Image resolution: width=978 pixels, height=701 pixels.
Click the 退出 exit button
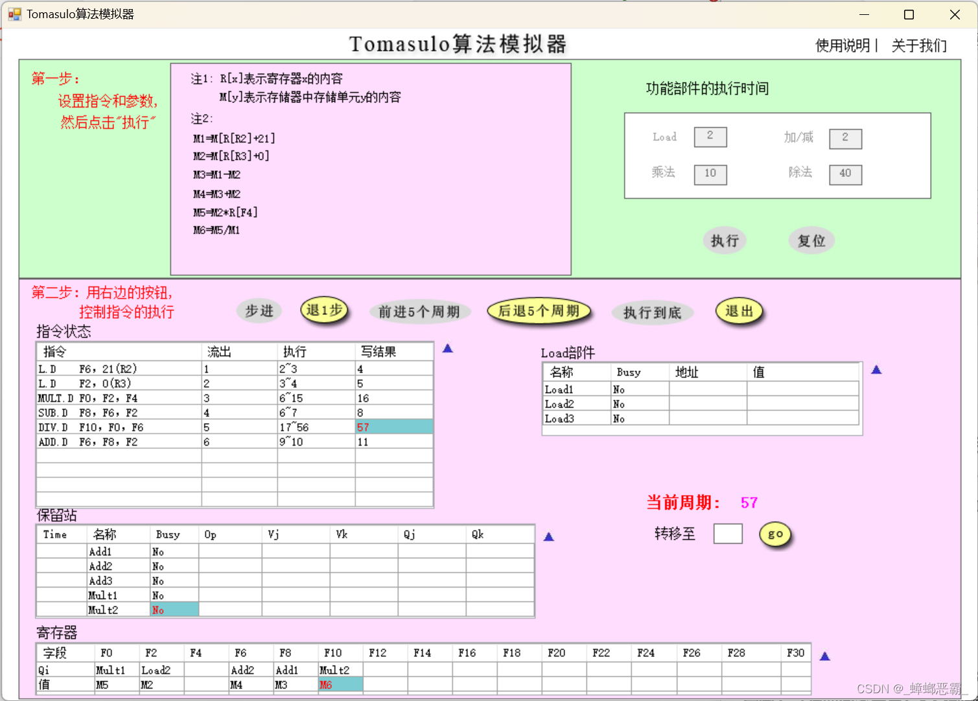[x=739, y=311]
